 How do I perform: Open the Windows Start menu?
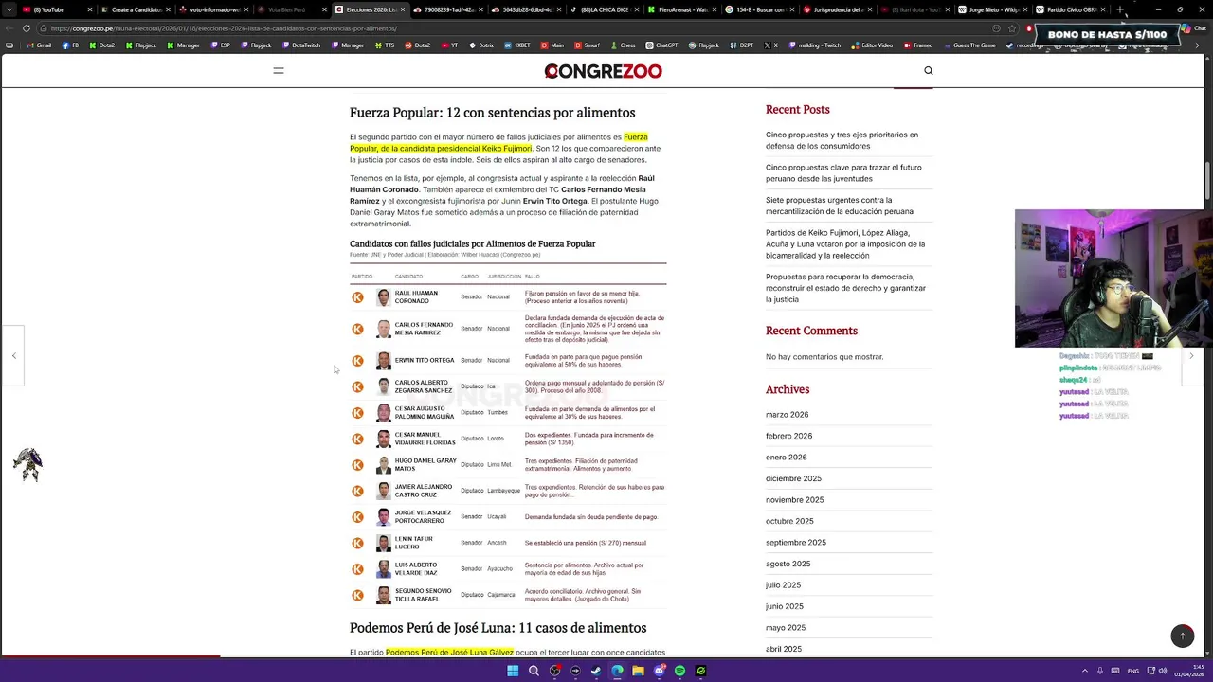513,671
